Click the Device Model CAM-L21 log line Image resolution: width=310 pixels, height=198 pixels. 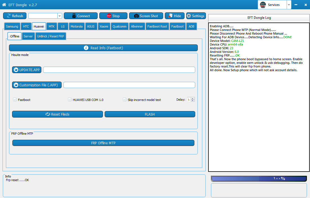[227, 41]
